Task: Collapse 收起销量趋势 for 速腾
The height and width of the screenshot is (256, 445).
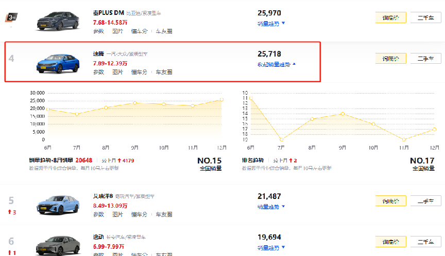Action: 277,64
